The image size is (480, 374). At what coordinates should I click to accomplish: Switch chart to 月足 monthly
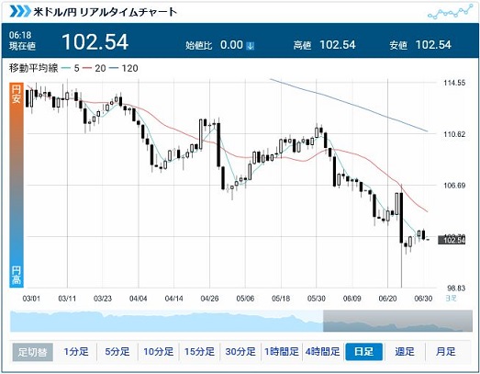click(446, 352)
